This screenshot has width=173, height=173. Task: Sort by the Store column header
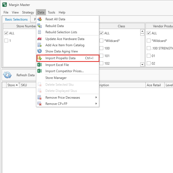[x=13, y=85]
